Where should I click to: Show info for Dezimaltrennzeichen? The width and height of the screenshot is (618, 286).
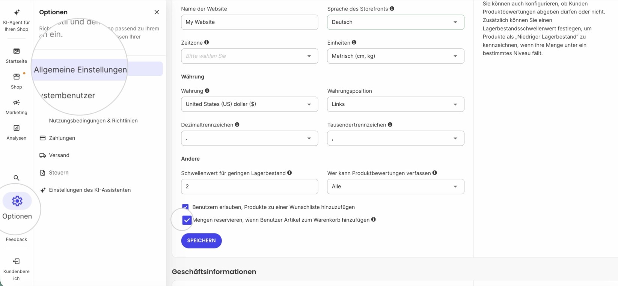237,124
